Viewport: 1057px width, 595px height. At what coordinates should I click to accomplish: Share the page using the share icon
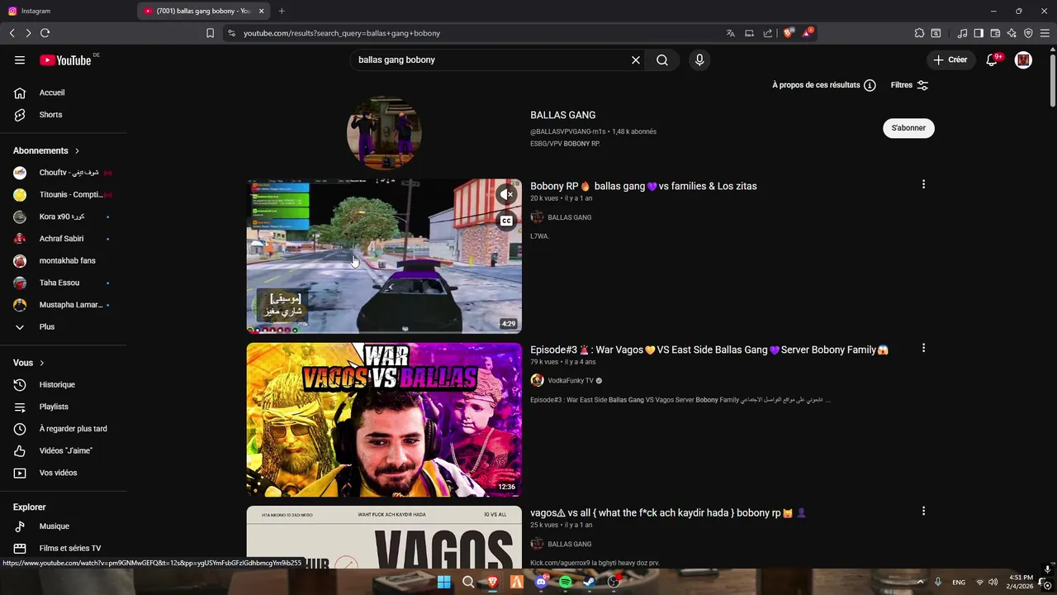click(768, 33)
